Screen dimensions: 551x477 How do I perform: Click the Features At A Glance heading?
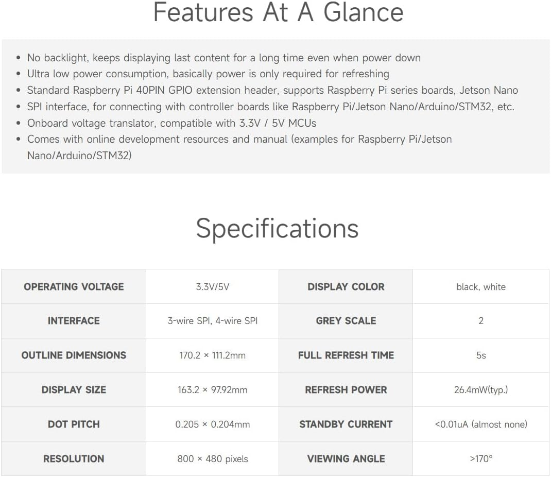coord(278,12)
